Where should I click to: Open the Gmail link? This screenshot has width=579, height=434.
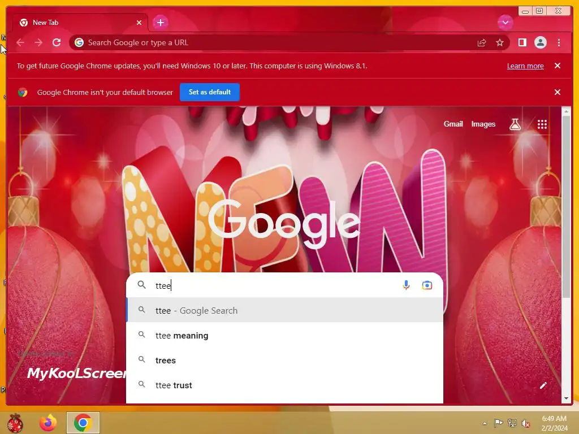point(453,124)
